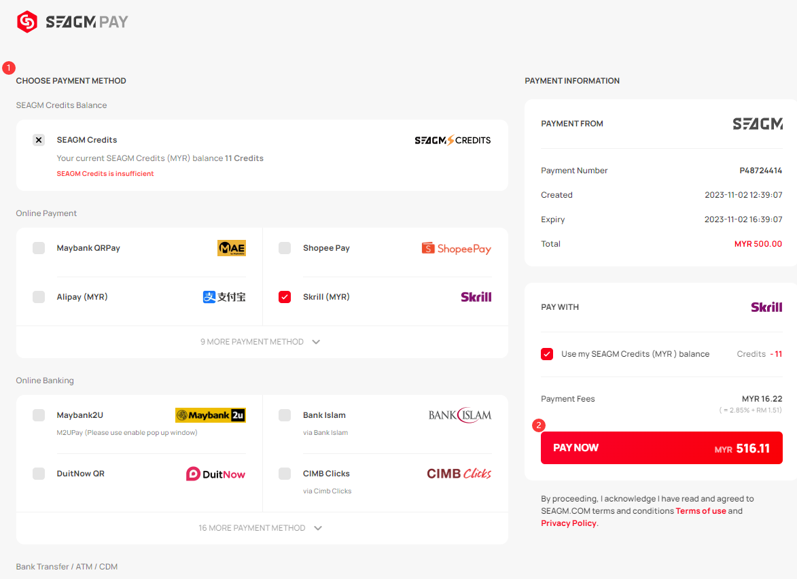Click payment number P48724414

tap(760, 171)
